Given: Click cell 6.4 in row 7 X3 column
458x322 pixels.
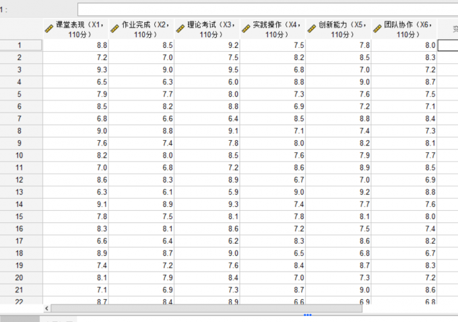Looking at the screenshot, I should pyautogui.click(x=207, y=119).
